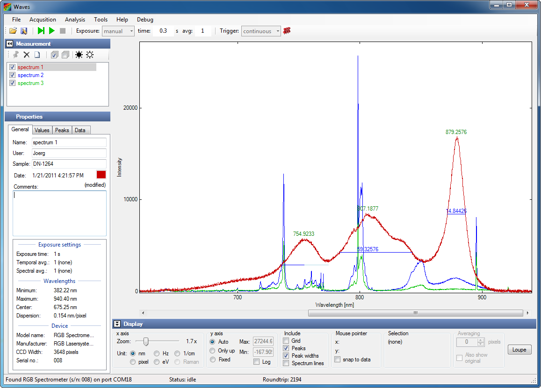Click the open file folder icon
Screen dimensions: 541x388
click(x=13, y=31)
